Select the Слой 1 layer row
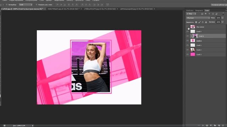227x127 pixels. pos(206,46)
